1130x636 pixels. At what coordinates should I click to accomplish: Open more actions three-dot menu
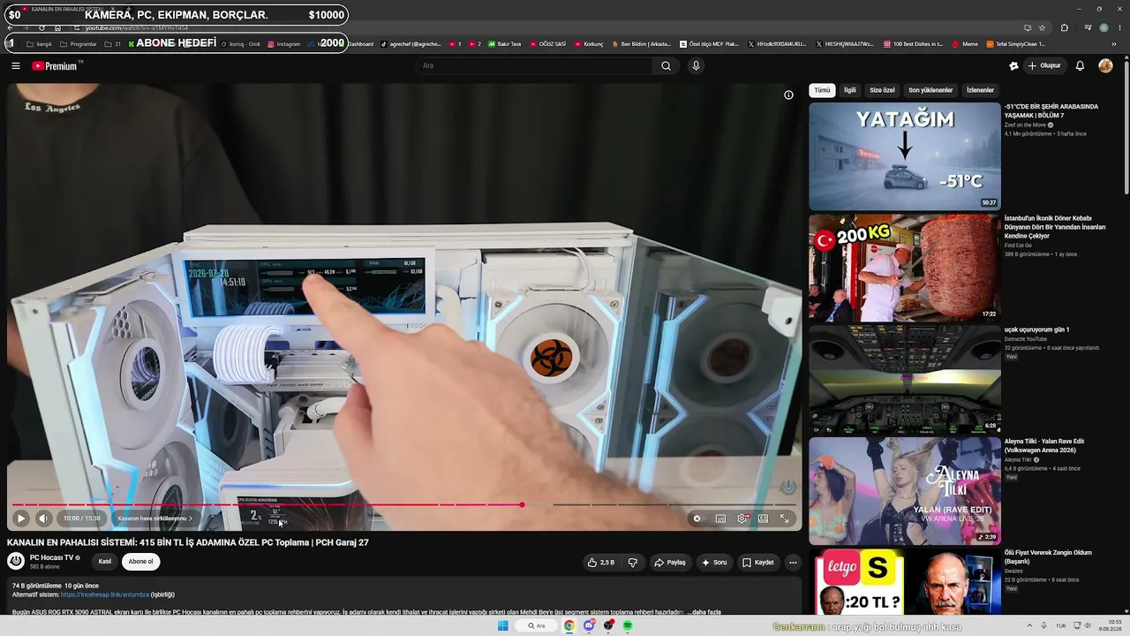[x=793, y=563]
